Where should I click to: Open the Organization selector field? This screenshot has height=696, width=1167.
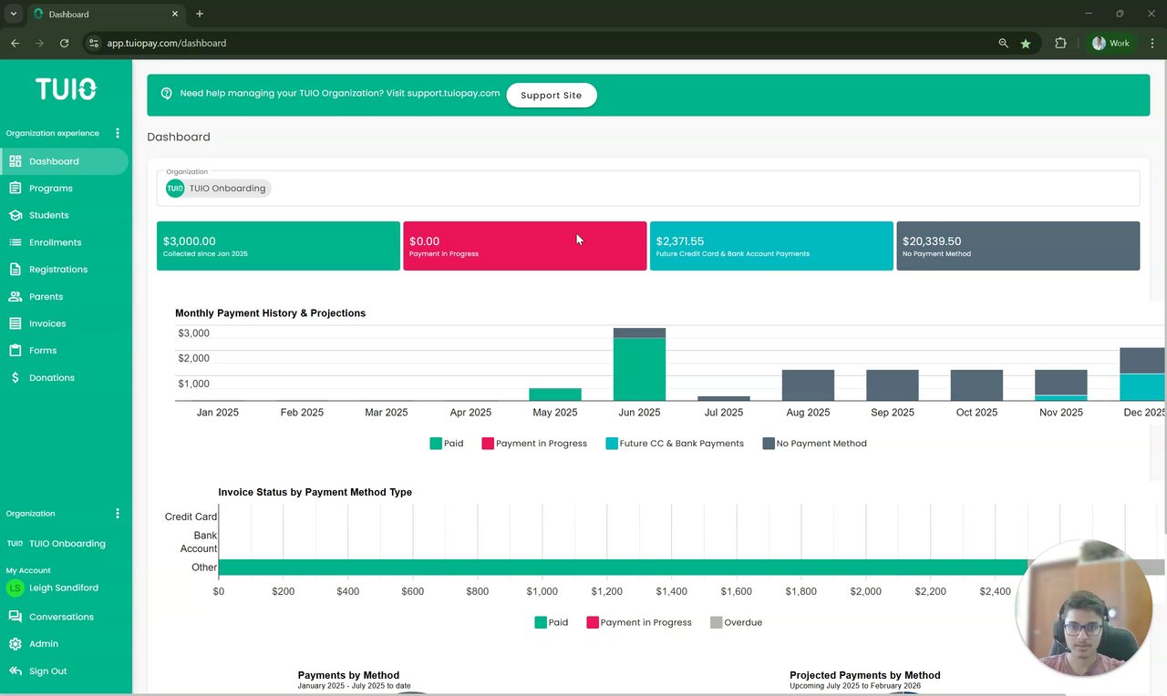648,188
